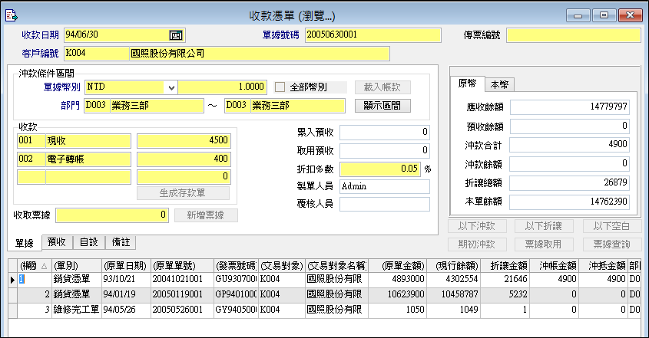Click the 顯示區間 button
This screenshot has height=338, width=649.
pos(382,105)
